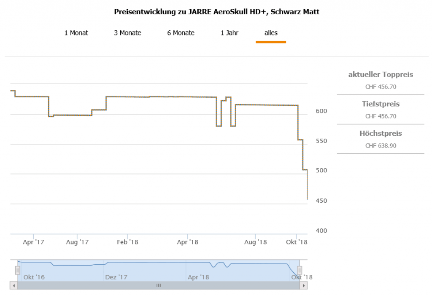
Task: Show the 6 Monate price history
Action: [181, 33]
